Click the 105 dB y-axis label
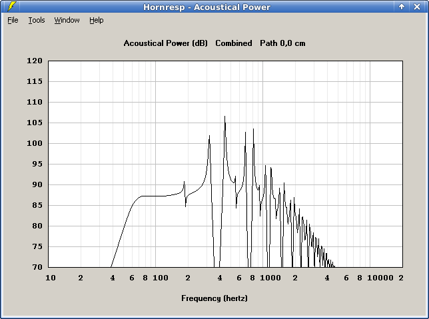Screen dimensions: 429x319 click(x=35, y=123)
